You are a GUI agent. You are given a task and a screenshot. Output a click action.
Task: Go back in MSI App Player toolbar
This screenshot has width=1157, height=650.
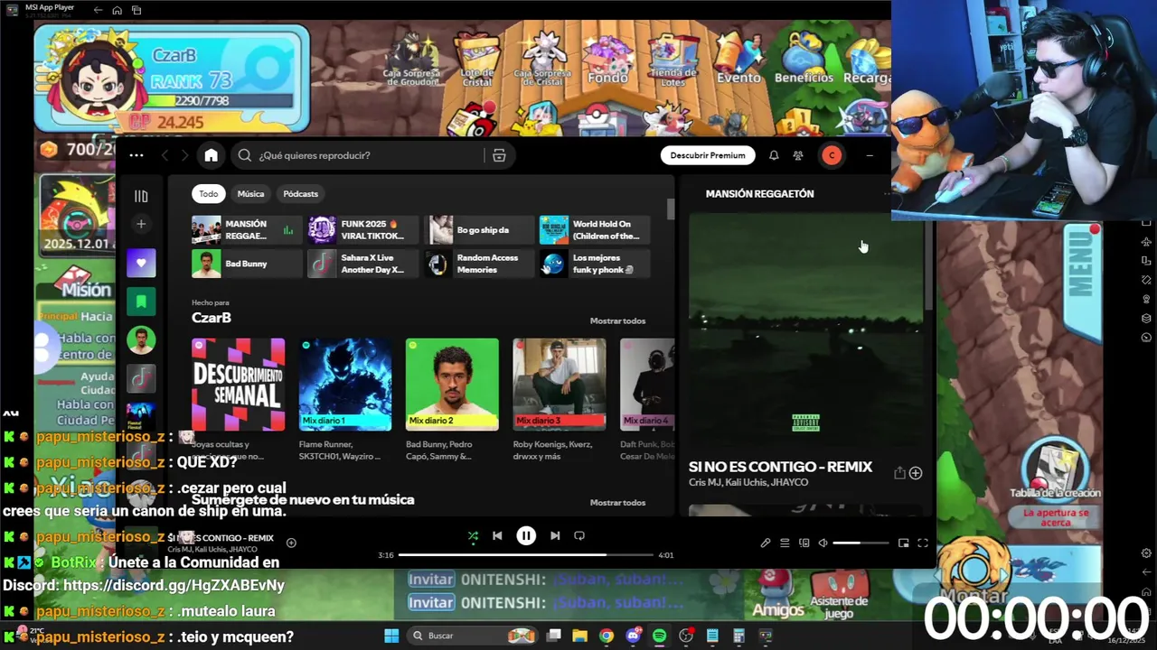(98, 10)
